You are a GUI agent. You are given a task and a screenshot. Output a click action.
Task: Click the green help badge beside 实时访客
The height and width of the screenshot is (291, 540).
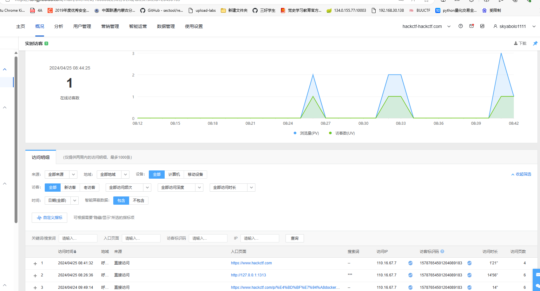point(46,43)
